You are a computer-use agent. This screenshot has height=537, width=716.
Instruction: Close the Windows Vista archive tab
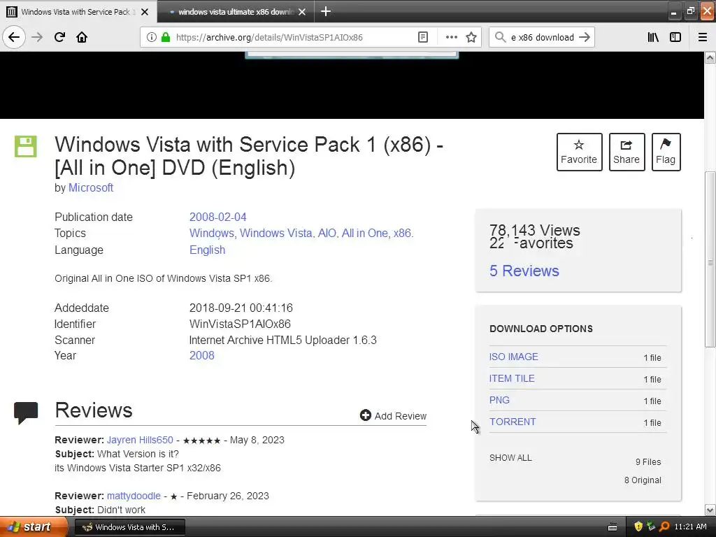[145, 12]
